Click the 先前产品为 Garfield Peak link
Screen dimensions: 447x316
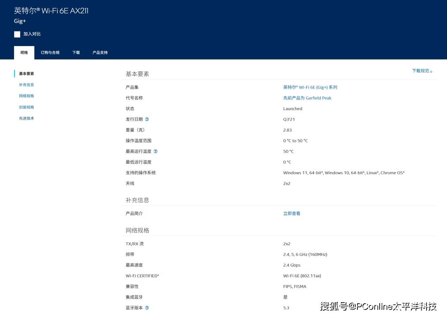pos(307,98)
